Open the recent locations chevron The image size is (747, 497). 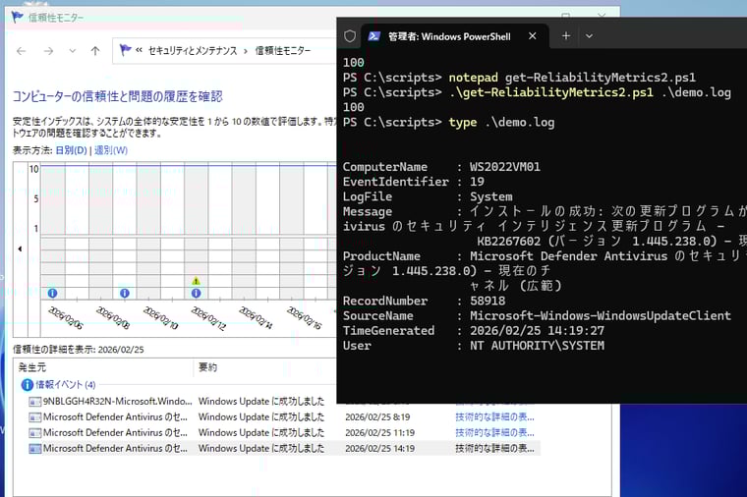point(72,51)
